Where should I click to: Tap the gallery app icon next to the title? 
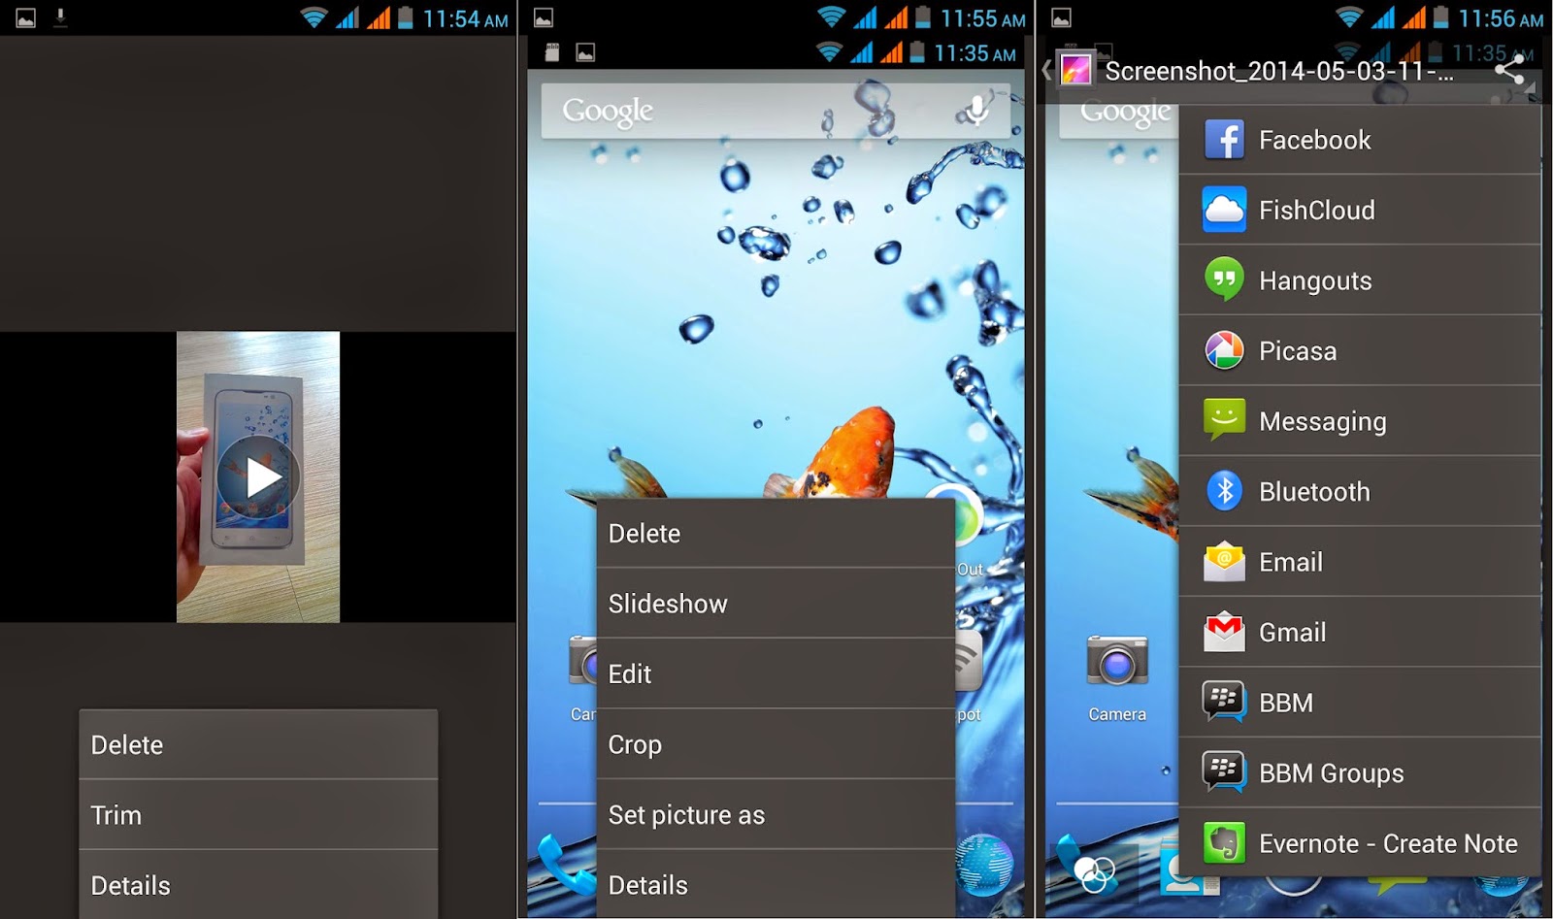pos(1075,70)
